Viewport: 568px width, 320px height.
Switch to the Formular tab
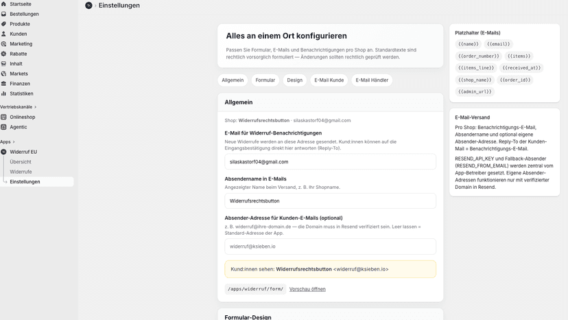(265, 80)
